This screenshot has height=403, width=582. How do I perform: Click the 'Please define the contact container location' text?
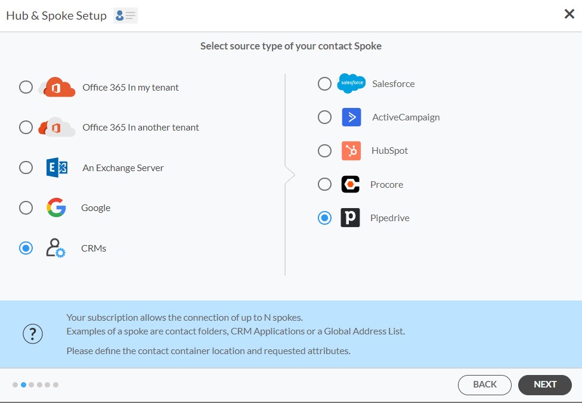point(208,351)
